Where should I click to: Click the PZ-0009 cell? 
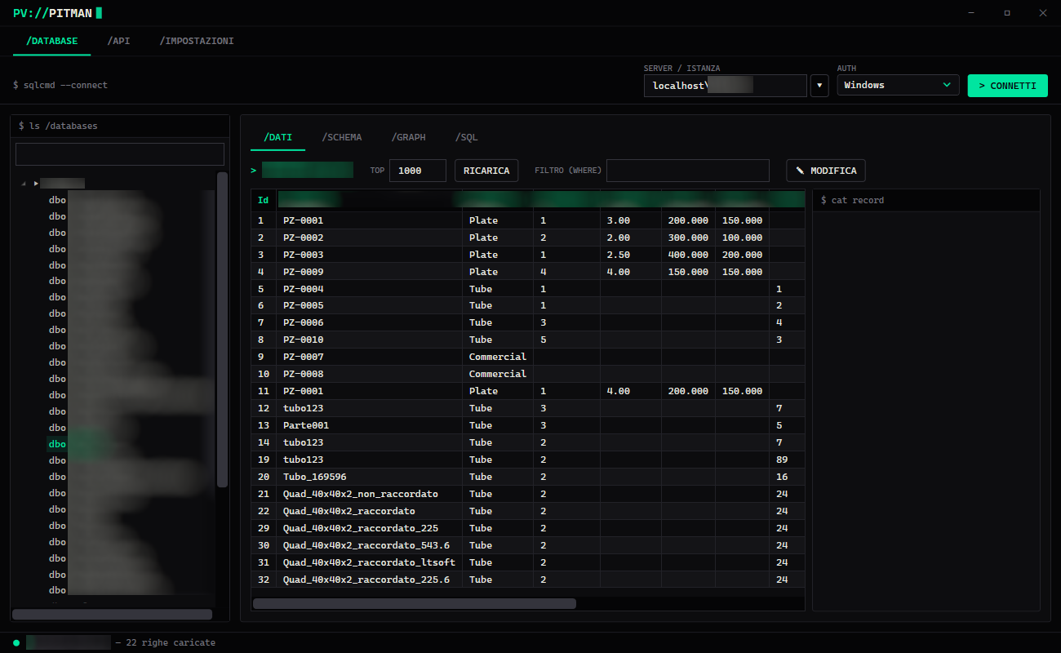click(x=371, y=272)
